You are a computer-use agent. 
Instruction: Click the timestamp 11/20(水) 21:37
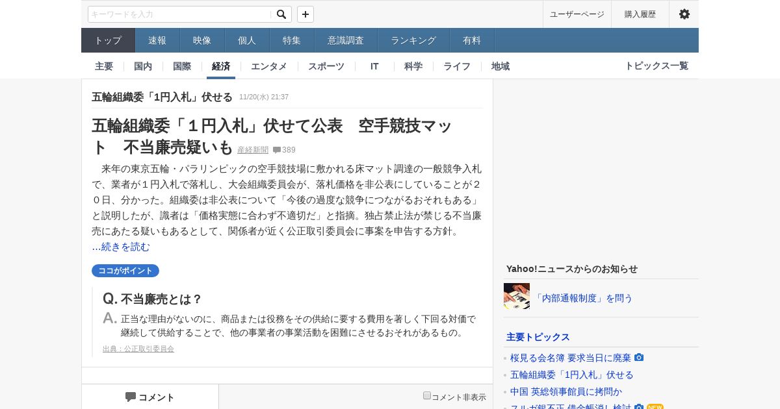(x=264, y=97)
